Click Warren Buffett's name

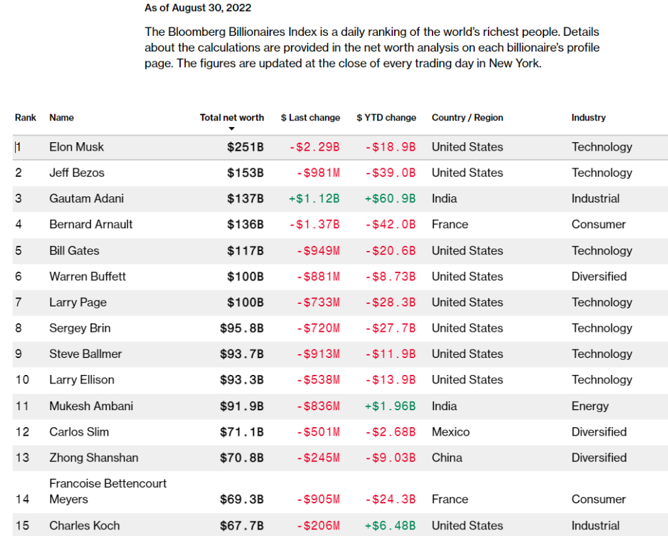click(87, 276)
